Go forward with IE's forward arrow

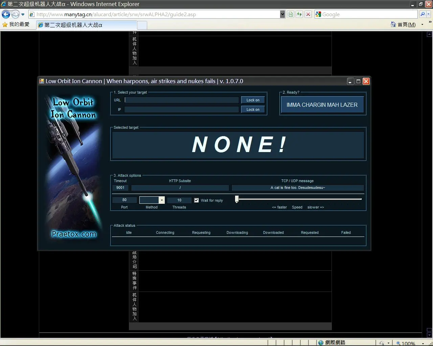point(15,14)
